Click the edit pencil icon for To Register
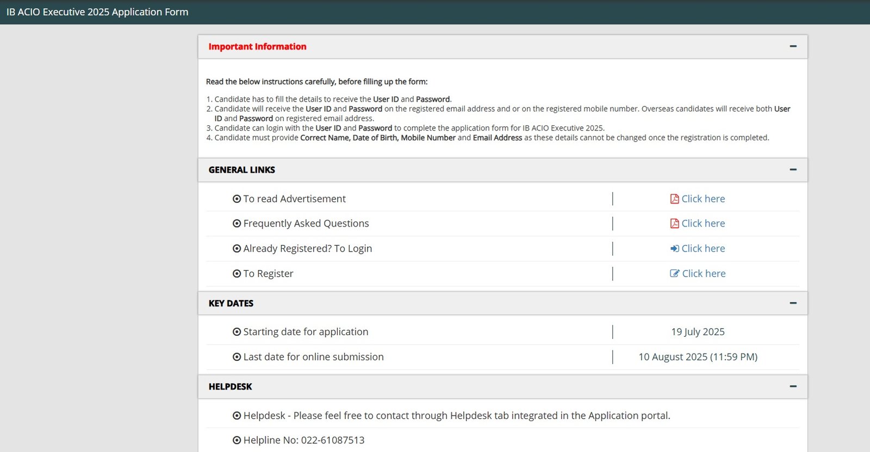870x452 pixels. point(674,273)
